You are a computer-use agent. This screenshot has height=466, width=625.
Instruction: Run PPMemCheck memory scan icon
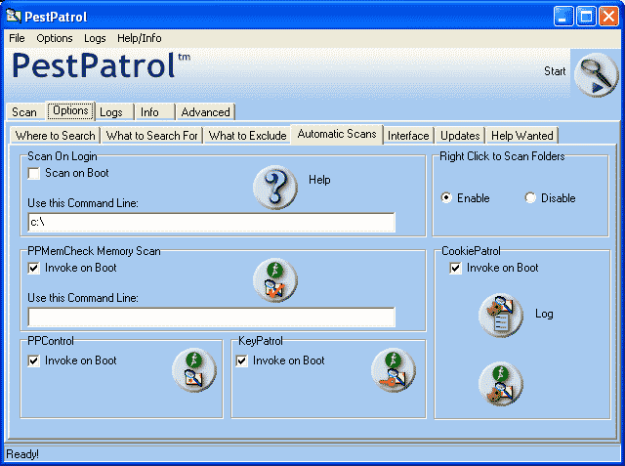coord(275,280)
